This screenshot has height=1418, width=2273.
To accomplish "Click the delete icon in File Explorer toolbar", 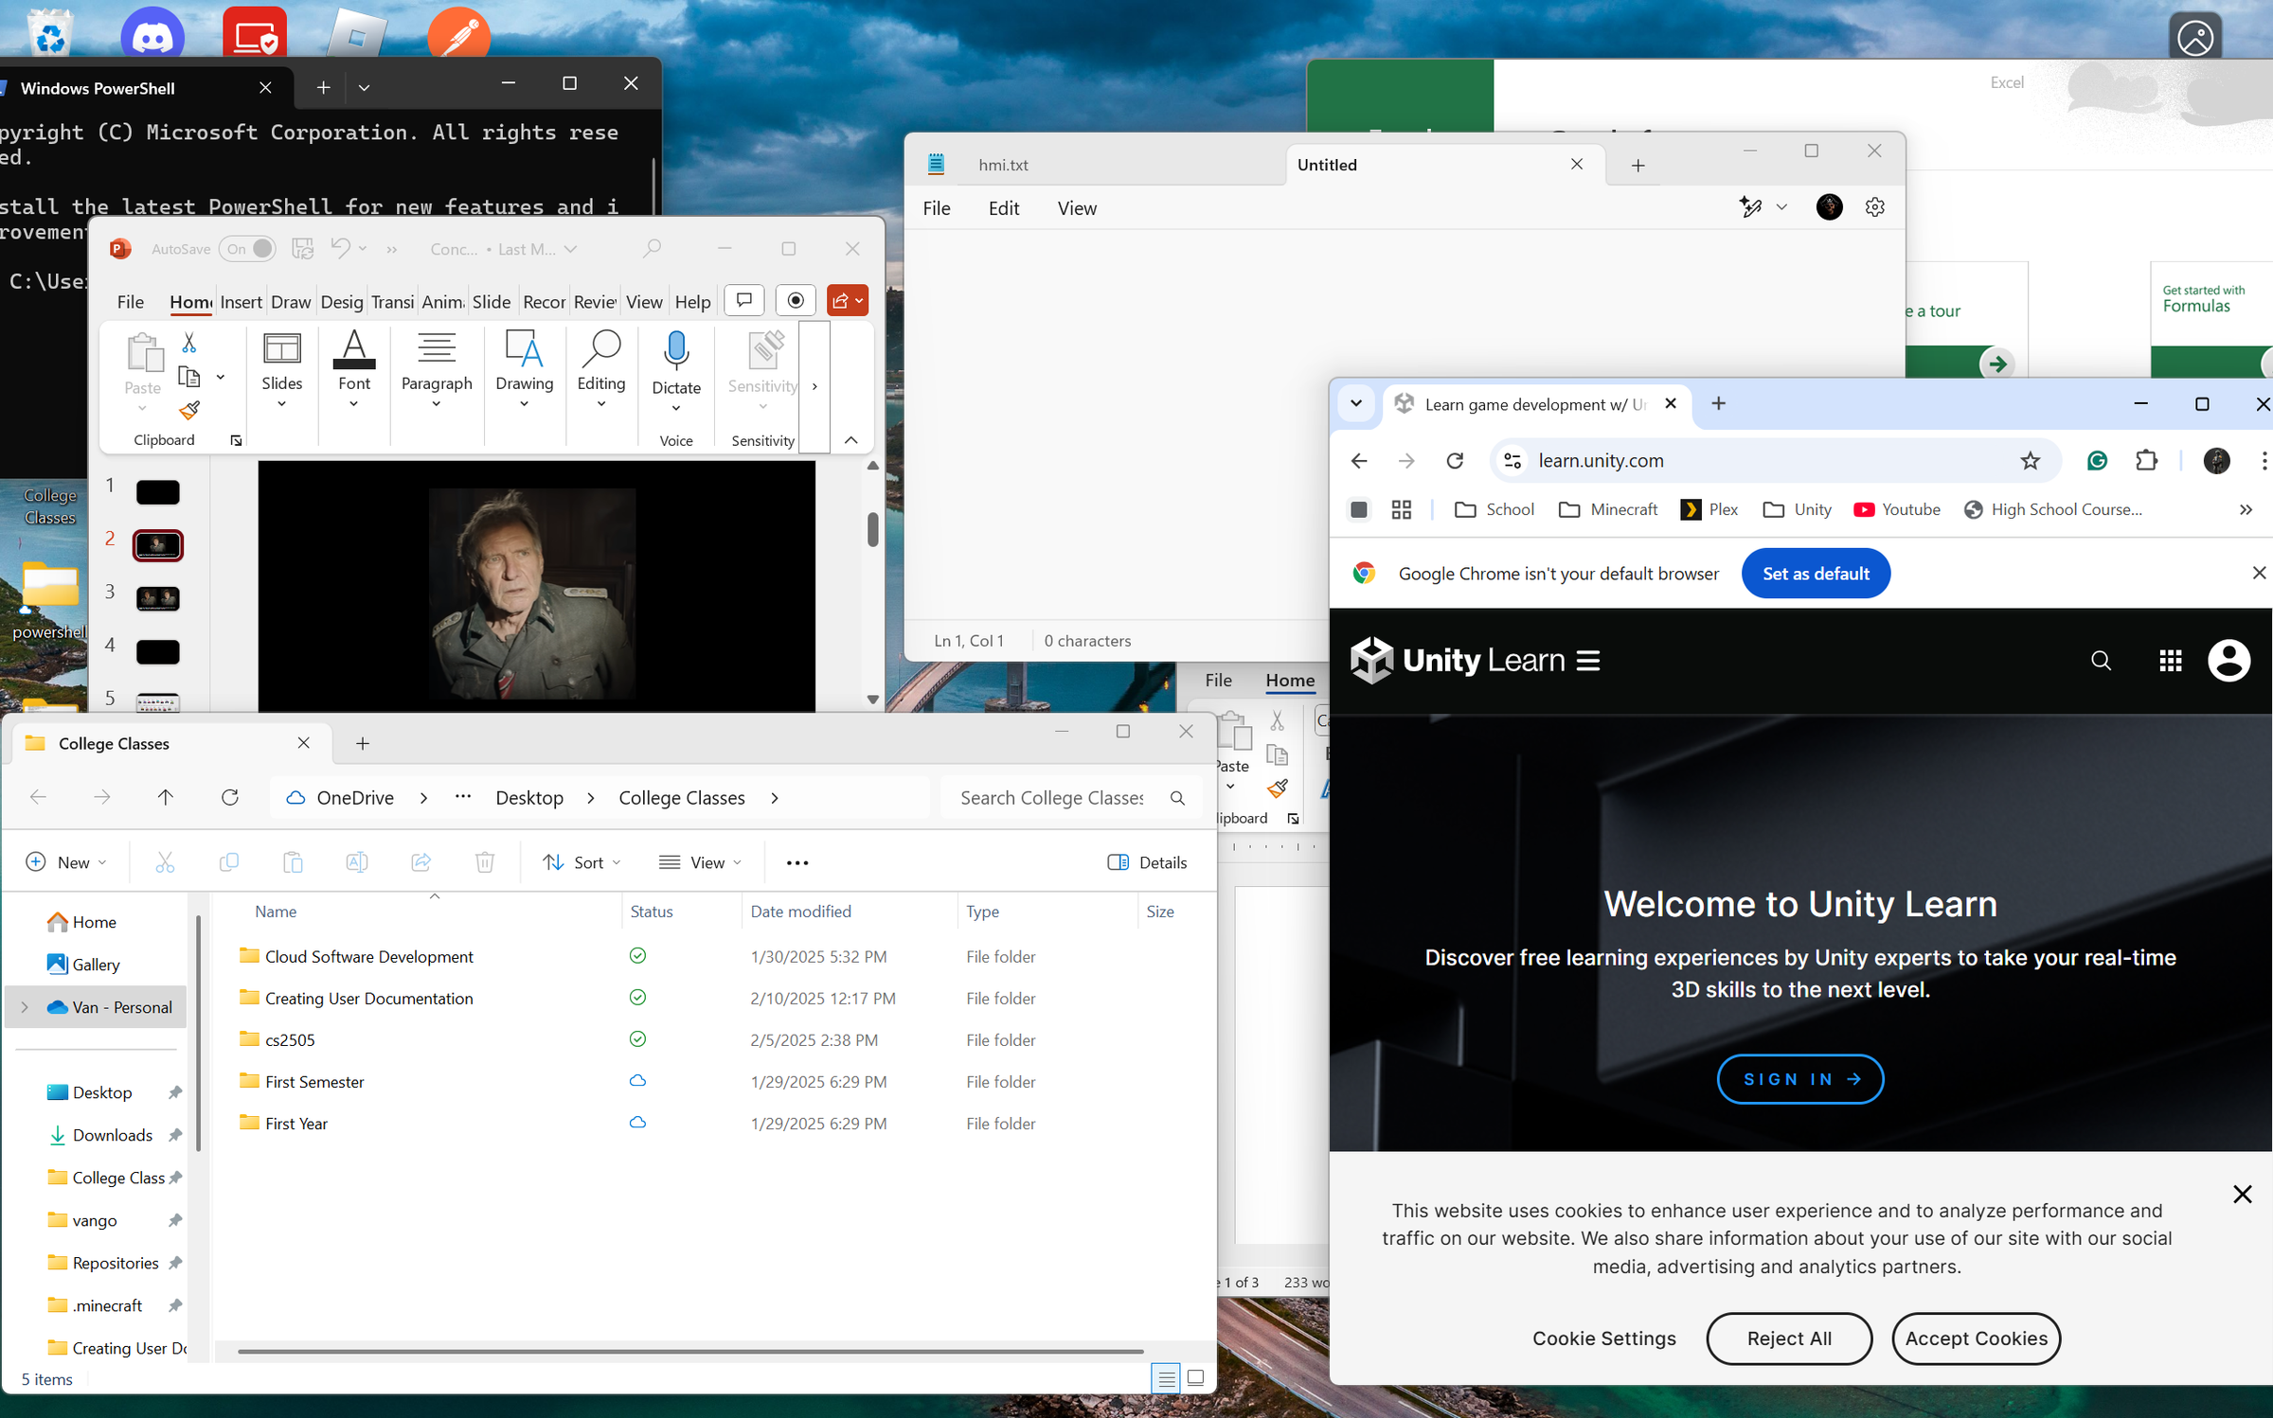I will (484, 862).
